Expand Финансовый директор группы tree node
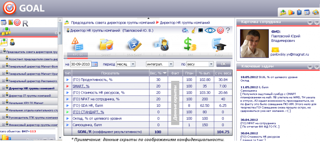This screenshot has height=143, width=320. click(3, 125)
